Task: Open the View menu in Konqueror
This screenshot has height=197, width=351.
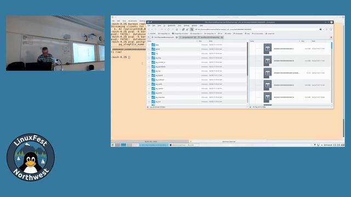Action: [160, 26]
